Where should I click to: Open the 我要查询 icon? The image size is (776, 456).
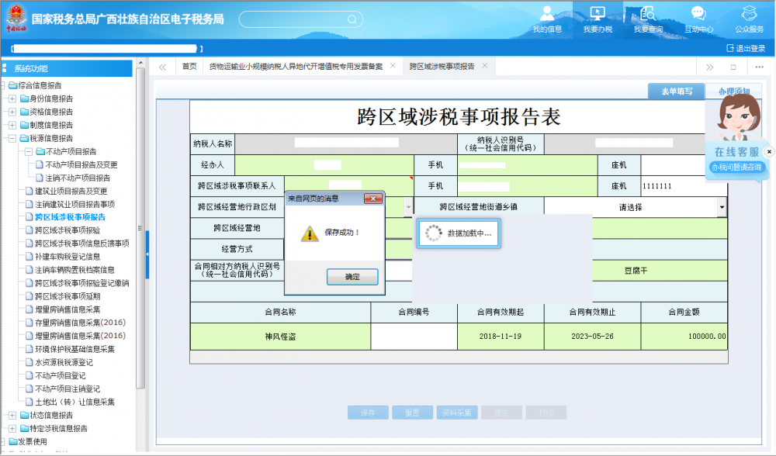648,19
